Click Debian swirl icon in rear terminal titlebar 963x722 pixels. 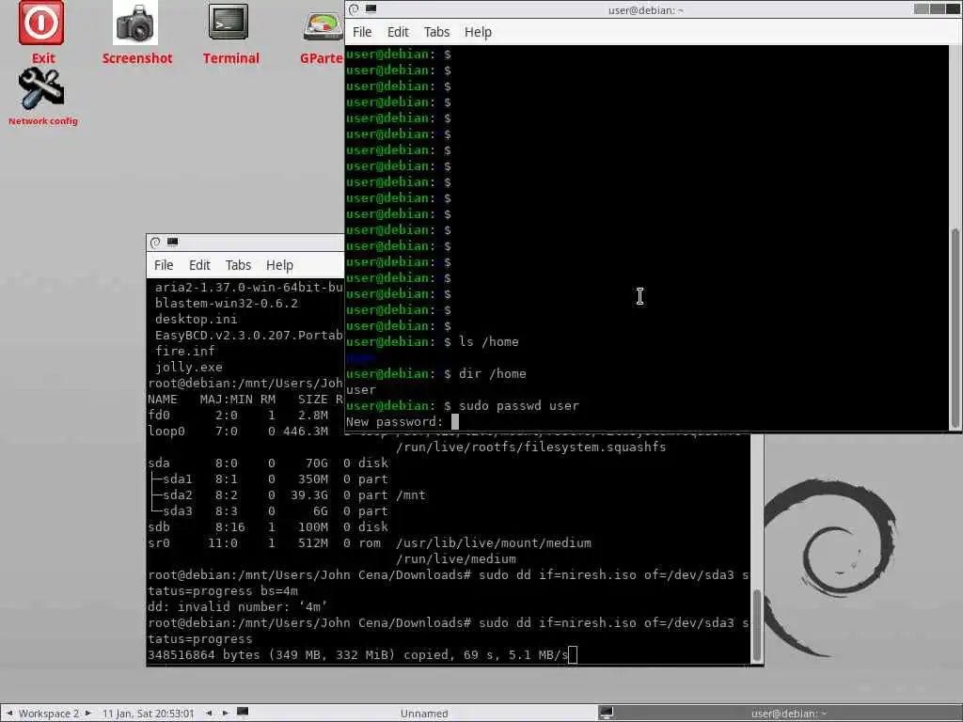pos(155,243)
